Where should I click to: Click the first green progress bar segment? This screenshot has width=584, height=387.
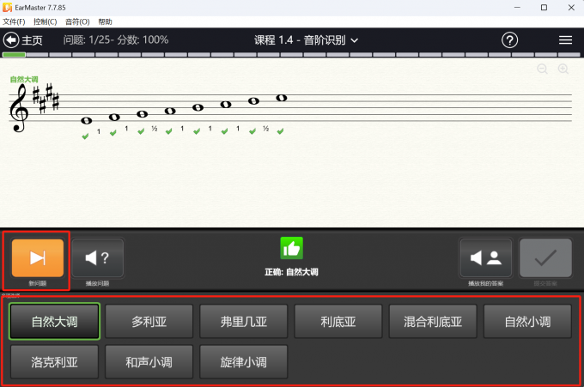click(14, 55)
